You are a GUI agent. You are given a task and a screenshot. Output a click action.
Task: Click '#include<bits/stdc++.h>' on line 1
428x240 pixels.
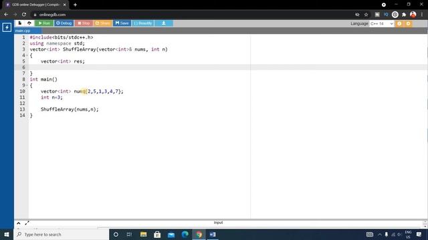coord(62,37)
